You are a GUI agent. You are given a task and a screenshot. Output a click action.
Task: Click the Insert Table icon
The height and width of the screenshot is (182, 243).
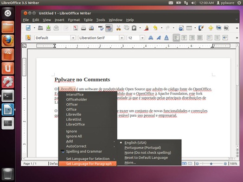pyautogui.click(x=189, y=28)
